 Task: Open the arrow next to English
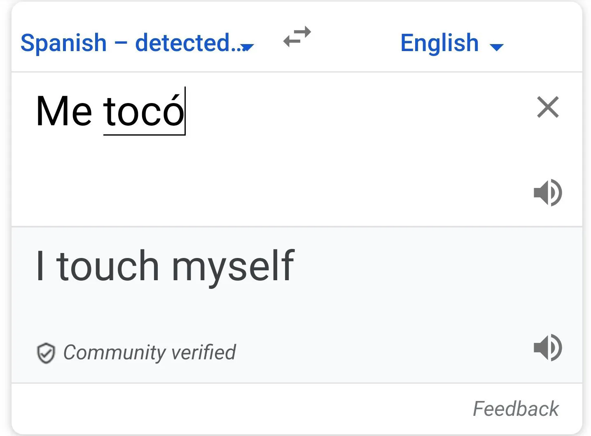pyautogui.click(x=497, y=47)
